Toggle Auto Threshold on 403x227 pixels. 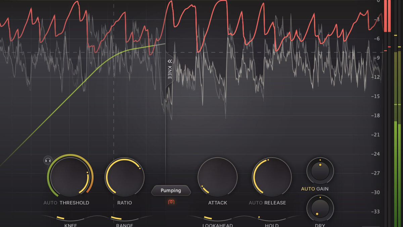tap(50, 203)
